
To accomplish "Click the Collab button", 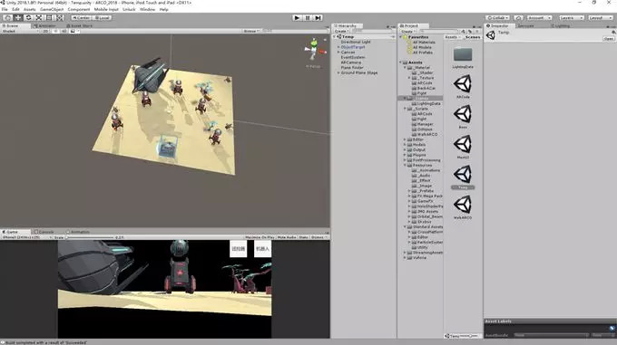I will (498, 18).
